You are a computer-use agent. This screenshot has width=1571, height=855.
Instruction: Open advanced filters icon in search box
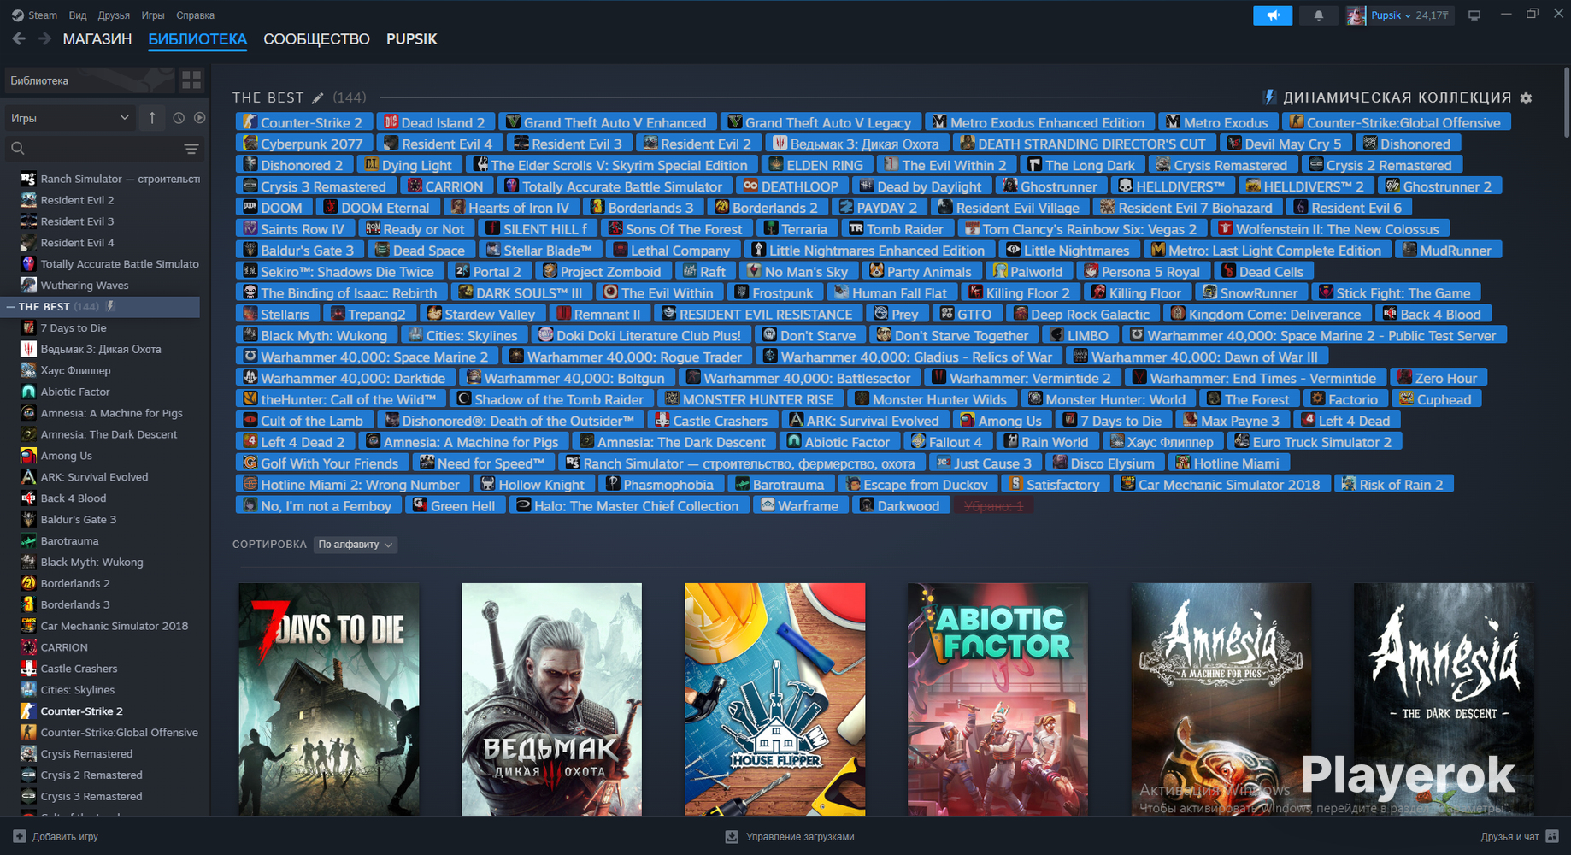tap(191, 149)
